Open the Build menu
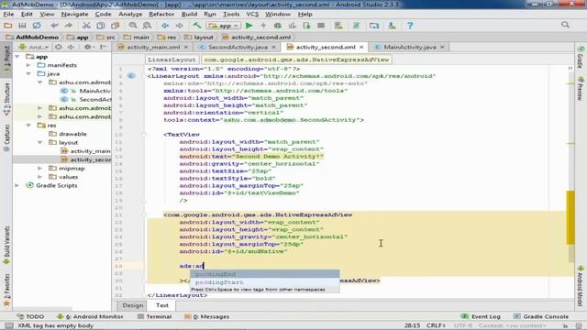 tap(190, 15)
